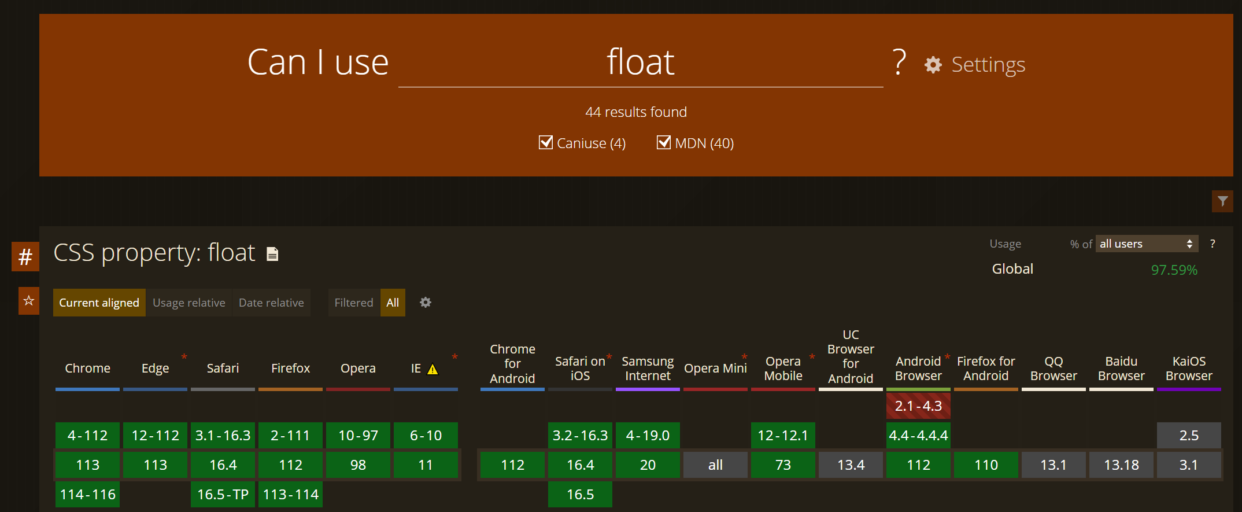
Task: Open the 'all users' usage dropdown
Action: click(x=1147, y=244)
